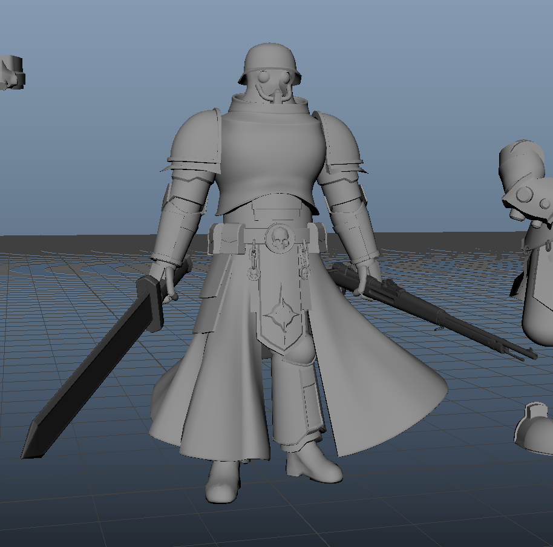Select the shoulder pauldron above the rifle arm
Screen dimensions: 553x547
pyautogui.click(x=341, y=142)
